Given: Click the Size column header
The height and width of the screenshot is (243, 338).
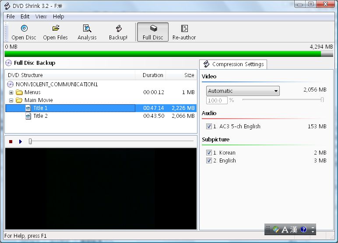Looking at the screenshot, I should [x=181, y=75].
